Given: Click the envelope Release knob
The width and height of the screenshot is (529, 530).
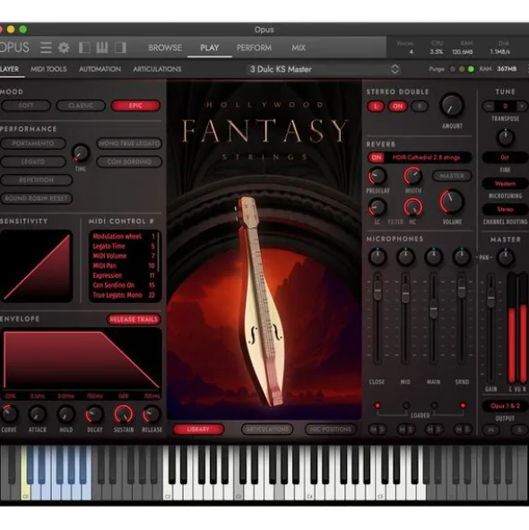Looking at the screenshot, I should coord(152,414).
